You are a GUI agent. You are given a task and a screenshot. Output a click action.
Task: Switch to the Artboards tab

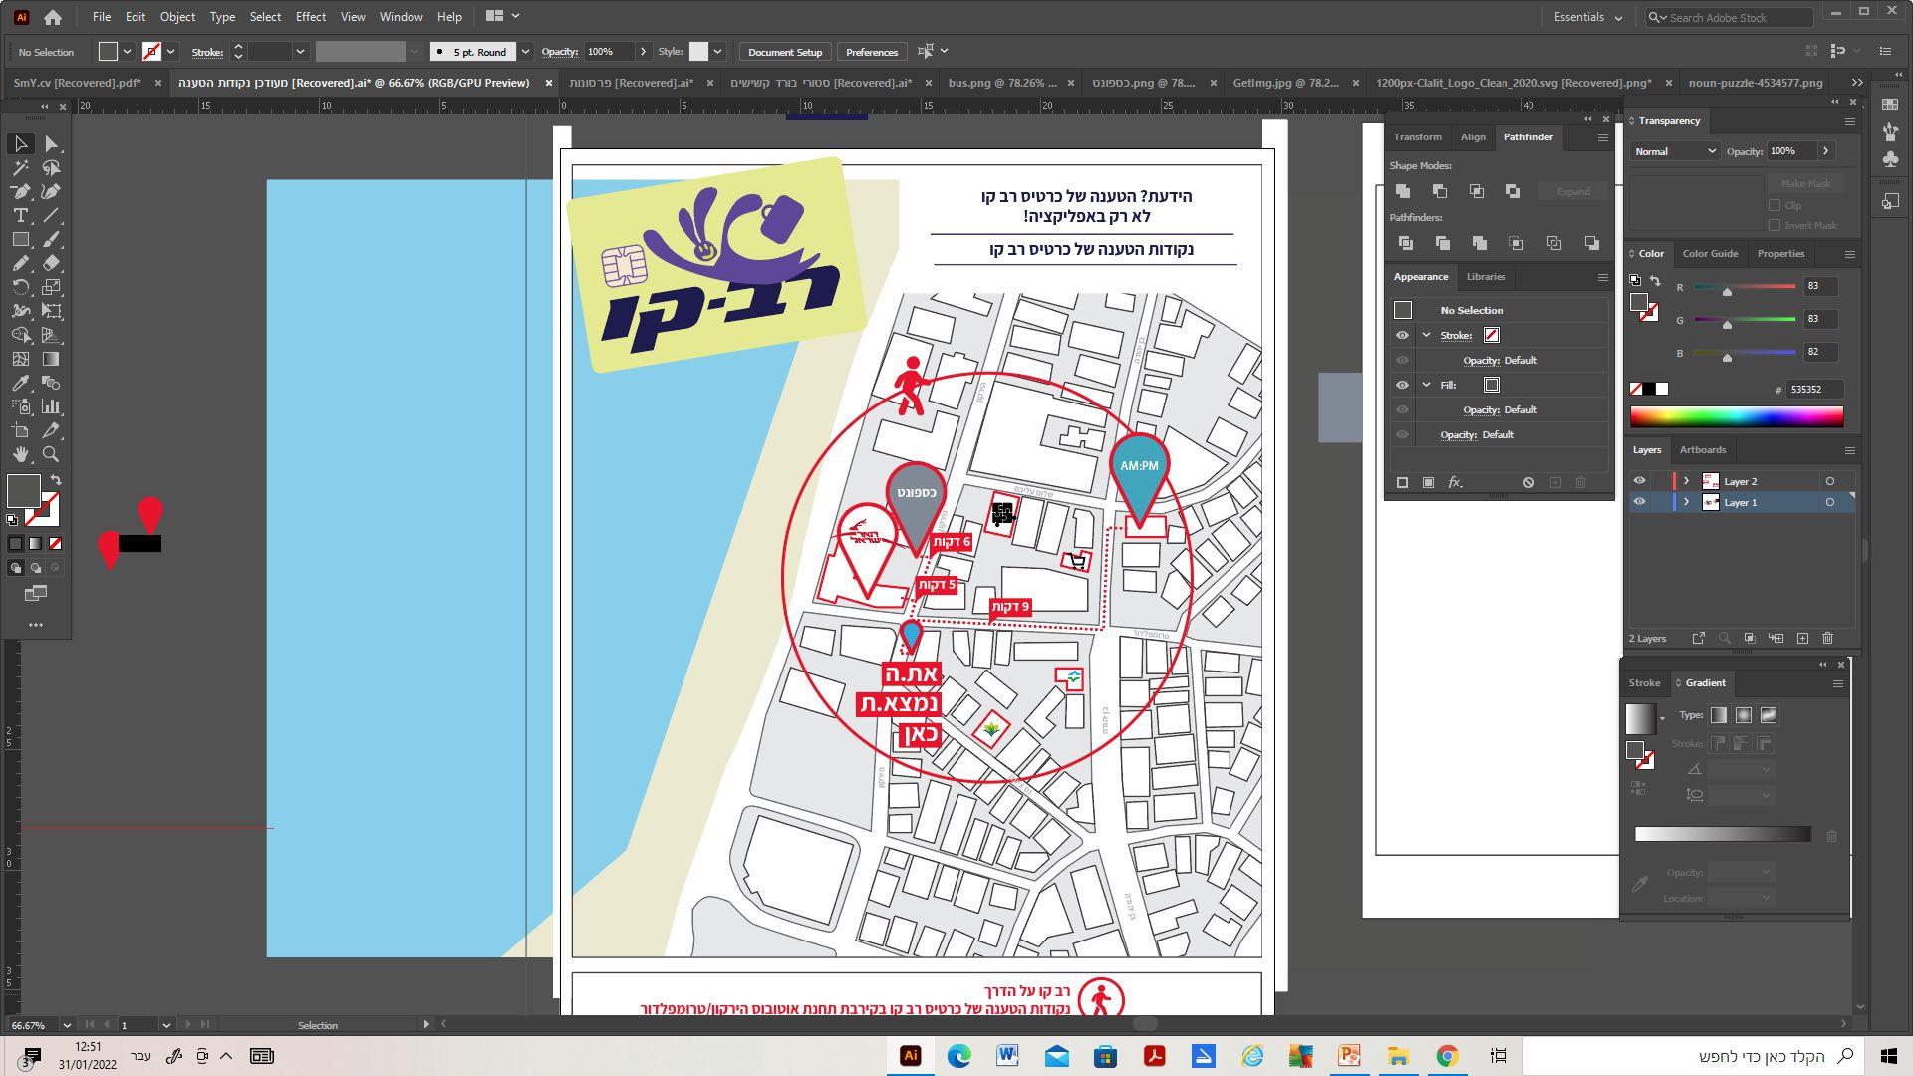coord(1702,450)
